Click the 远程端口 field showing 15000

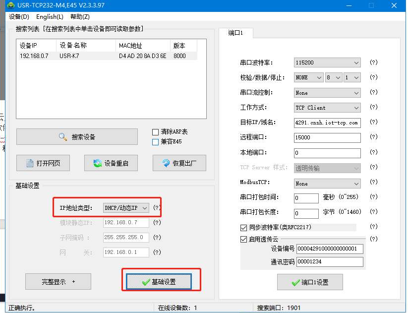pos(327,137)
